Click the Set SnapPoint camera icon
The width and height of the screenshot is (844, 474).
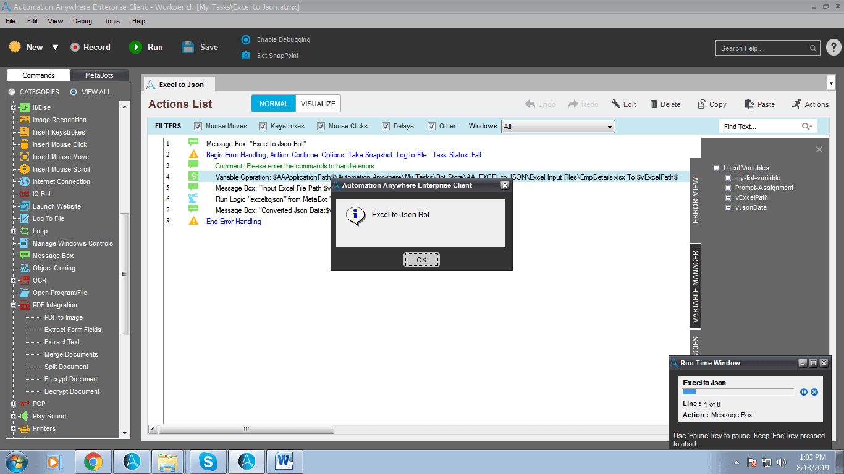tap(246, 56)
